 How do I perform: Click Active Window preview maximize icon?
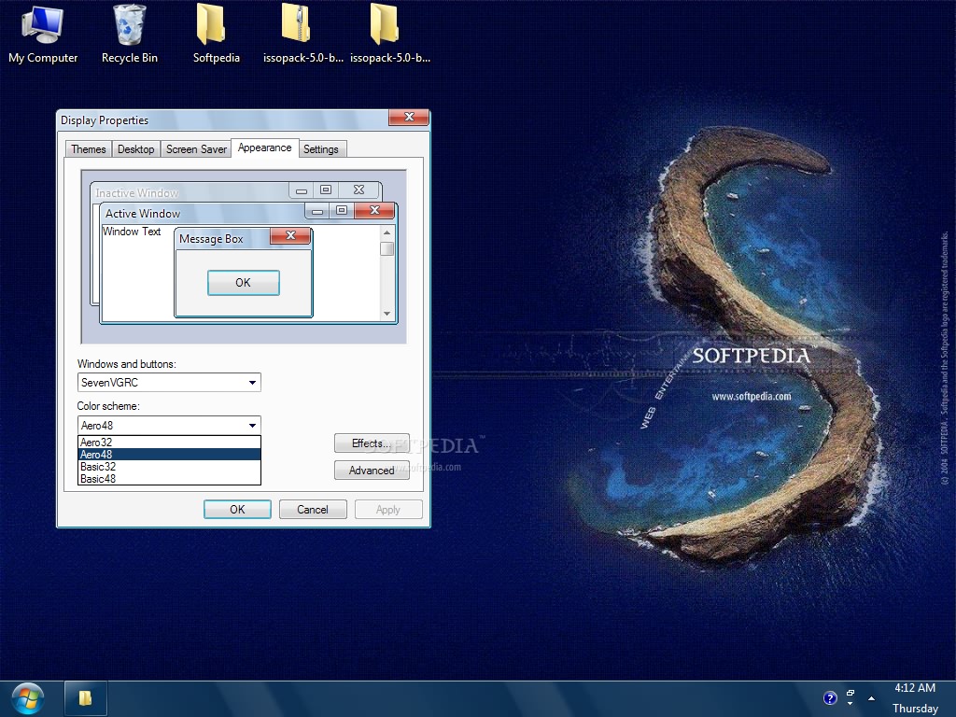(342, 211)
